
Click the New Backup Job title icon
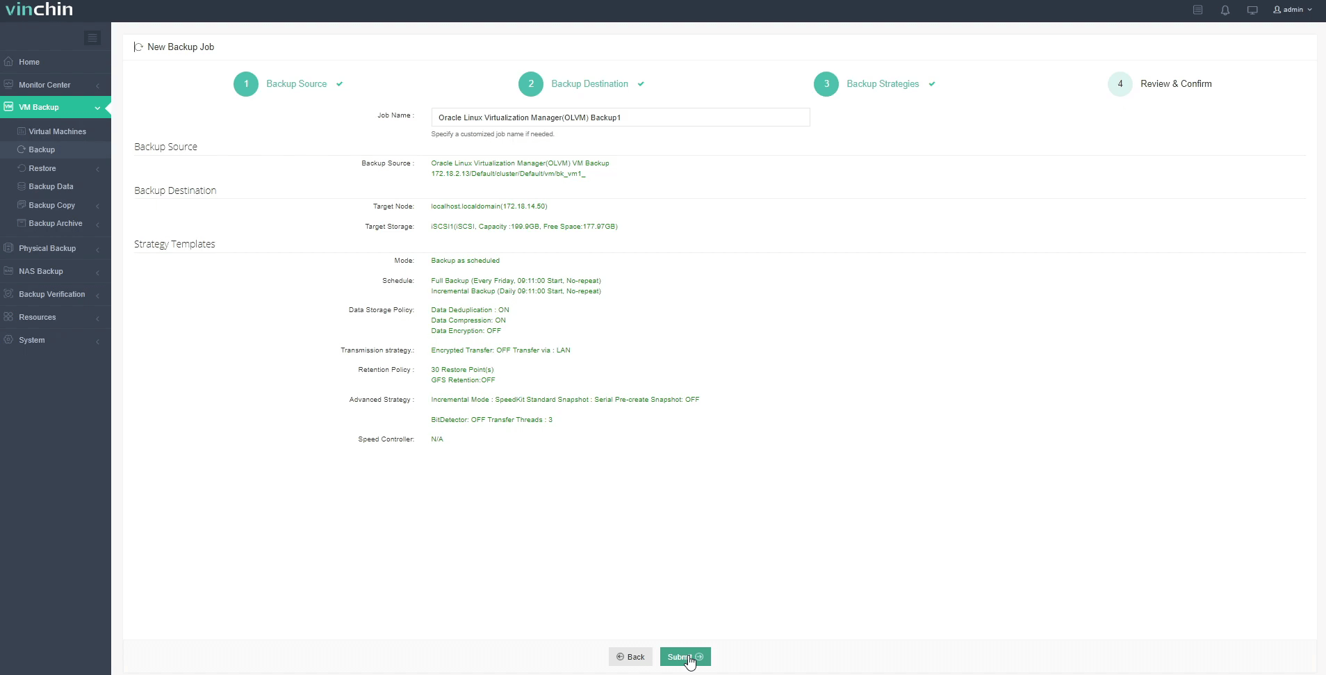coord(138,47)
